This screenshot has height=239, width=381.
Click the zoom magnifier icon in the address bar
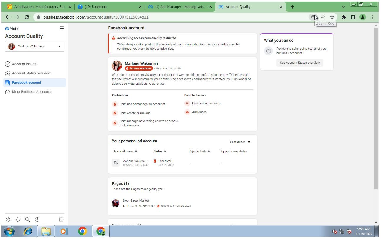click(x=313, y=17)
